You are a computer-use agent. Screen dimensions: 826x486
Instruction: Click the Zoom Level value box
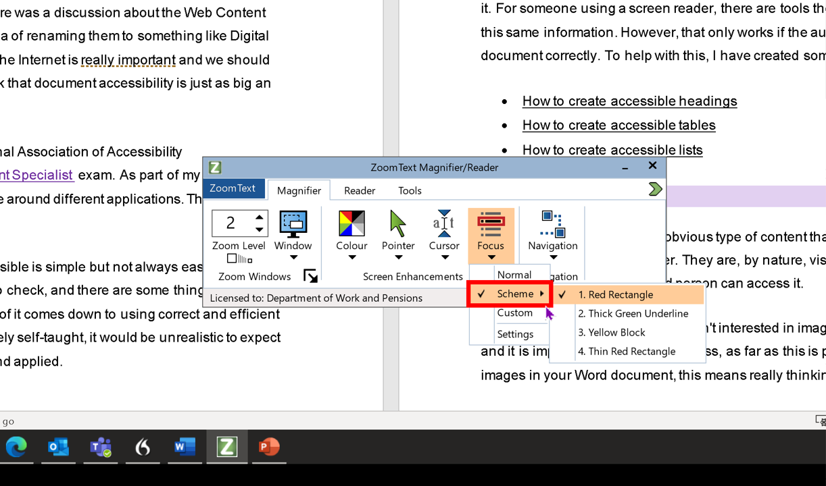[x=231, y=223]
